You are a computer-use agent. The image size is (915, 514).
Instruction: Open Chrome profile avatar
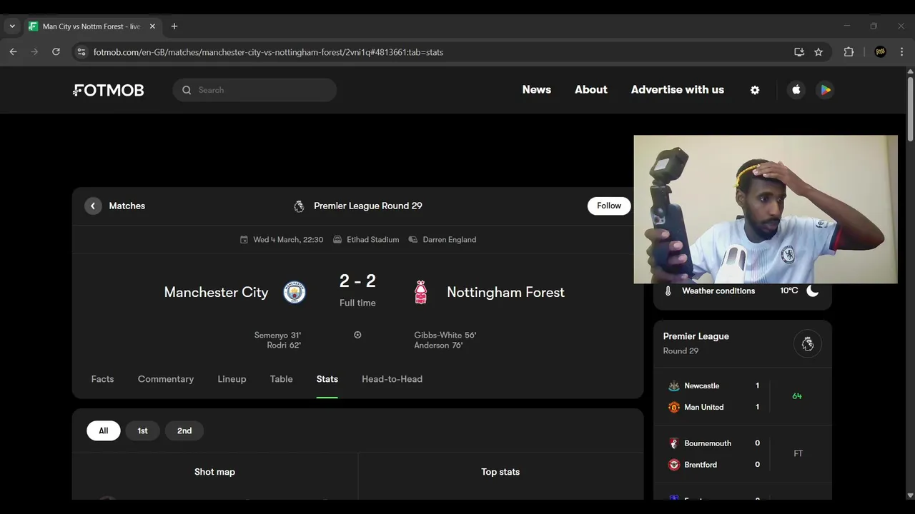coord(881,52)
